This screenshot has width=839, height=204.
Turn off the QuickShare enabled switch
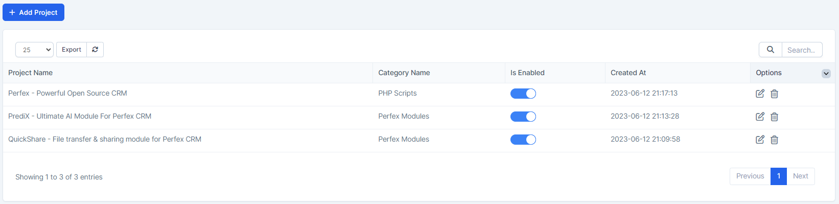click(x=523, y=140)
